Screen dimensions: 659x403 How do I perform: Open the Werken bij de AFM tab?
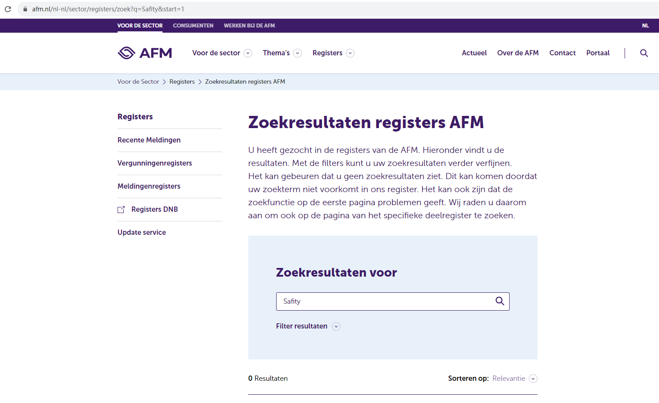click(249, 26)
